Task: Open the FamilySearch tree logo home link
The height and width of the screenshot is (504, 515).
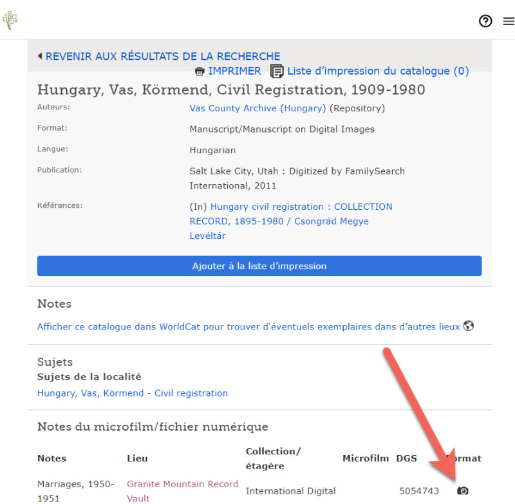Action: 10,20
